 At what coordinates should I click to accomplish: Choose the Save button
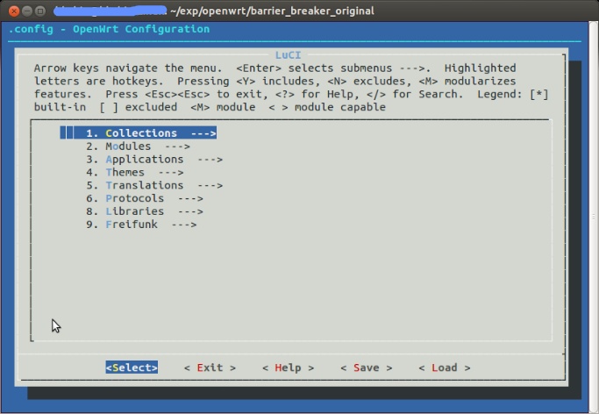pos(367,368)
